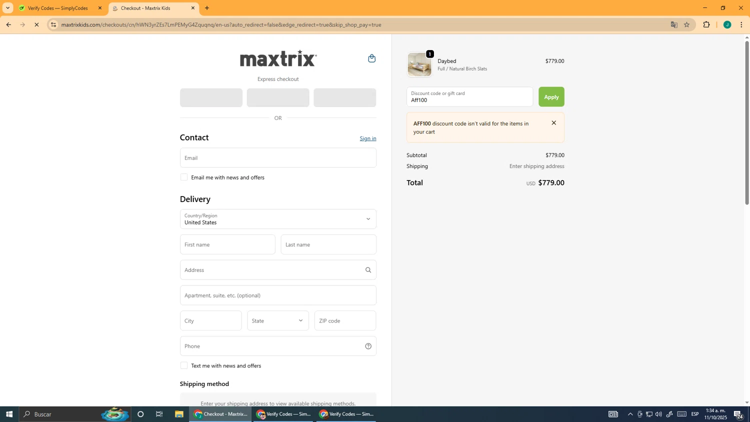Open the shopping bag cart icon
Screen dimensions: 750x422
371,58
